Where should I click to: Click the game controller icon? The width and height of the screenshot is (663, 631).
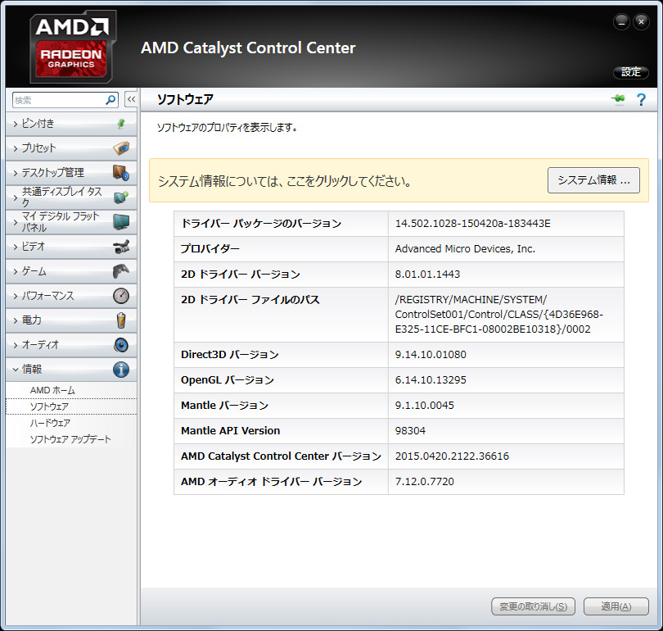(121, 271)
